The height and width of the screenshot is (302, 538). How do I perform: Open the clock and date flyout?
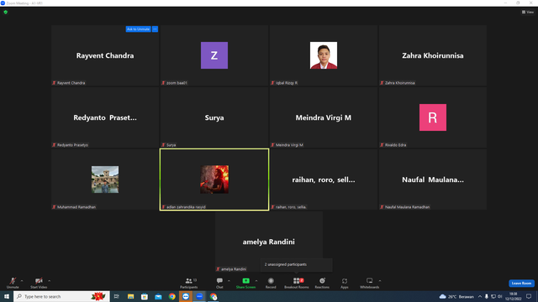coord(514,296)
